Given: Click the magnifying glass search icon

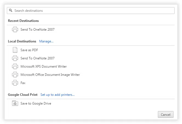Looking at the screenshot, I should pyautogui.click(x=11, y=10).
